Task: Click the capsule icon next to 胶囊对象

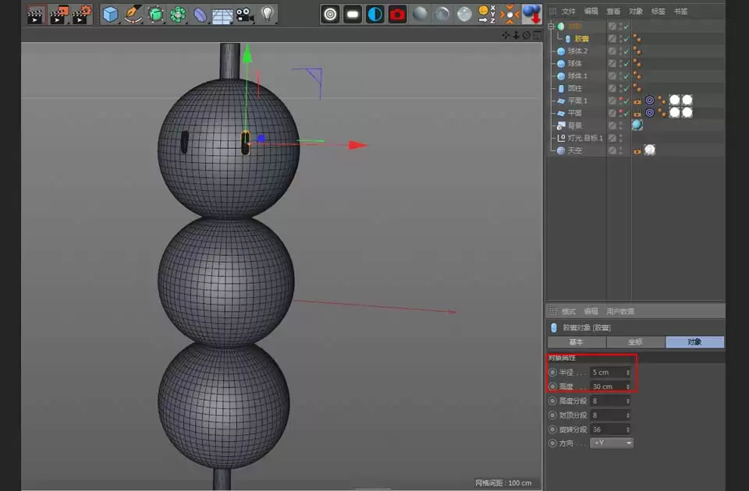Action: pos(552,327)
